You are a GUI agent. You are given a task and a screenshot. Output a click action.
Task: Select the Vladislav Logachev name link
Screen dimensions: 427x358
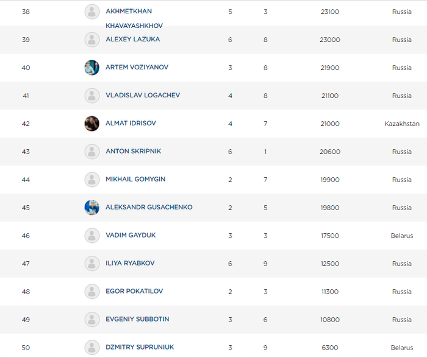(143, 95)
